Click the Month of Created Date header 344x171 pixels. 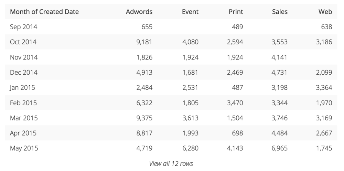44,12
